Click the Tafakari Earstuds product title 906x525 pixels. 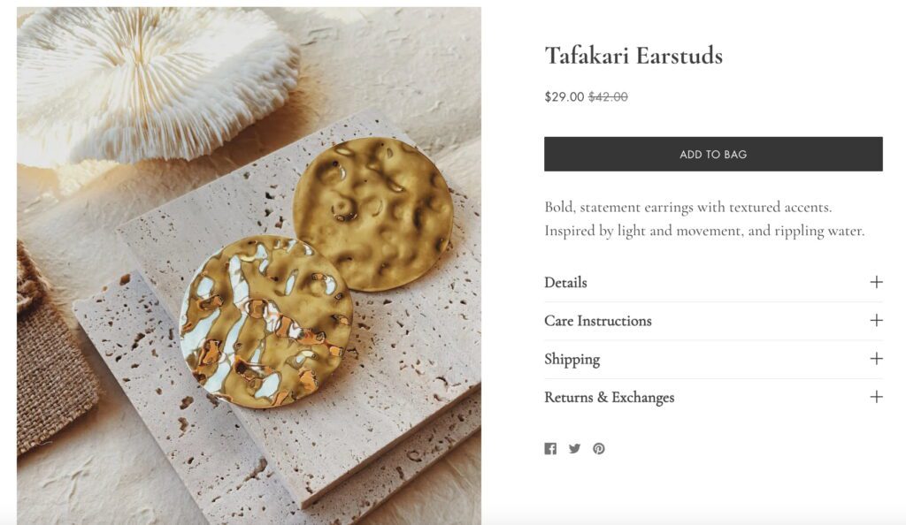pyautogui.click(x=633, y=56)
